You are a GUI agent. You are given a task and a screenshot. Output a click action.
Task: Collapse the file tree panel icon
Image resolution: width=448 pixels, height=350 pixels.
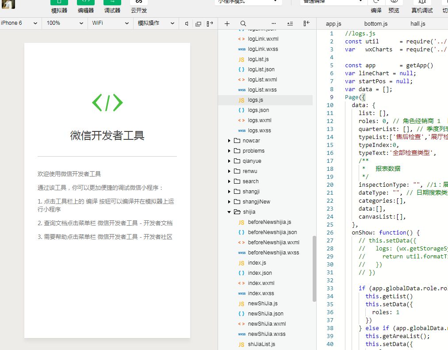(306, 23)
